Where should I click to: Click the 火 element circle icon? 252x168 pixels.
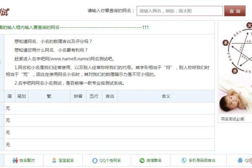[x=249, y=25]
